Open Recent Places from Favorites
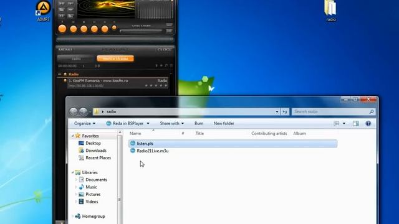Image resolution: width=399 pixels, height=224 pixels. 99,158
